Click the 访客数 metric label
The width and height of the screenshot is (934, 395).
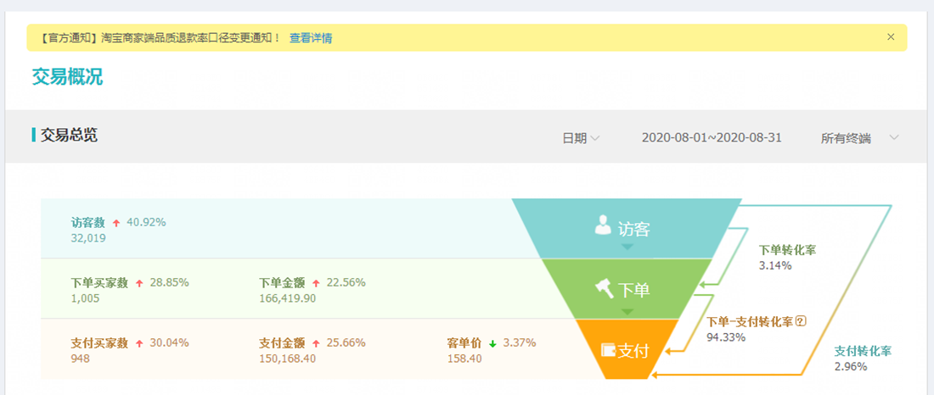click(88, 223)
